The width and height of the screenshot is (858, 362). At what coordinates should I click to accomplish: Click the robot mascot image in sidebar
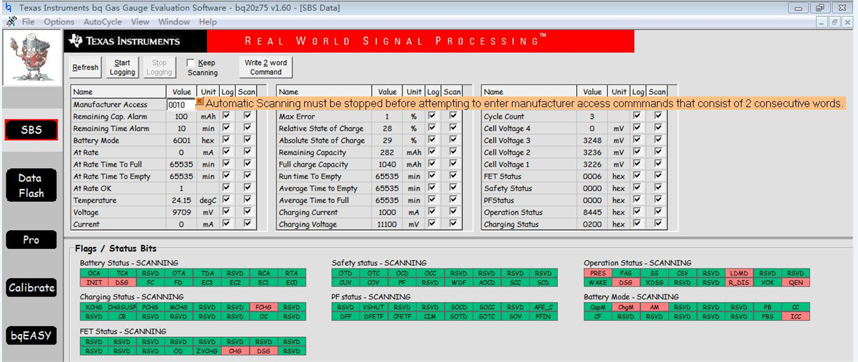(31, 59)
